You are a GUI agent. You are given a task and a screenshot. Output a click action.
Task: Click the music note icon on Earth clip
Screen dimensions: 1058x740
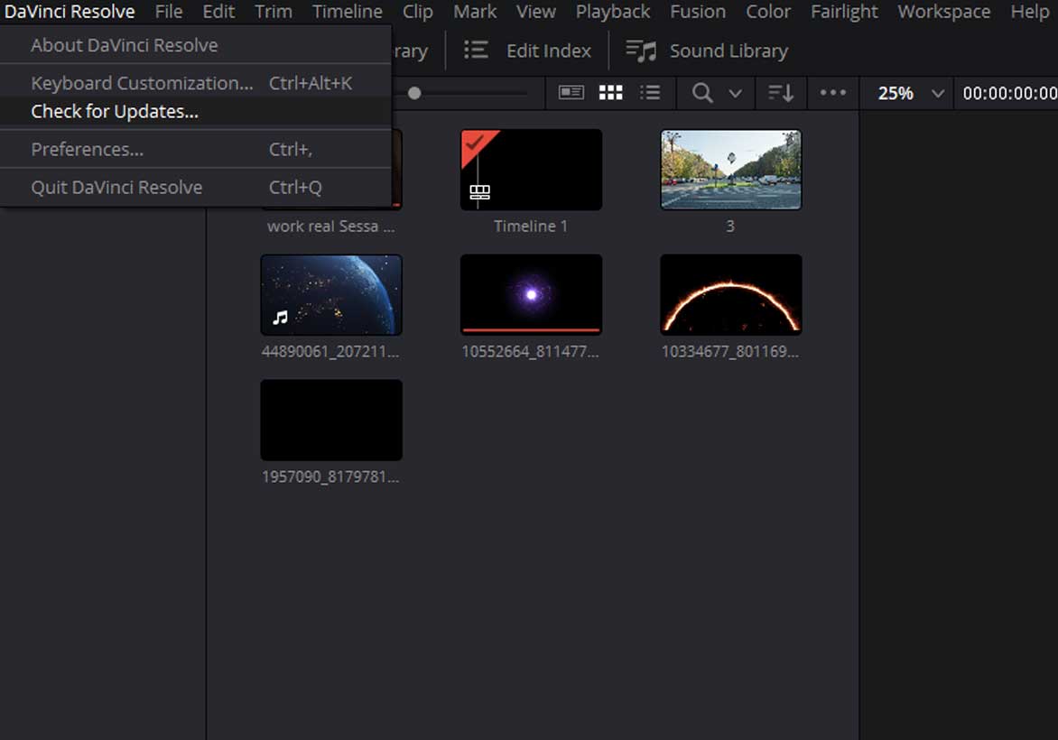(280, 317)
